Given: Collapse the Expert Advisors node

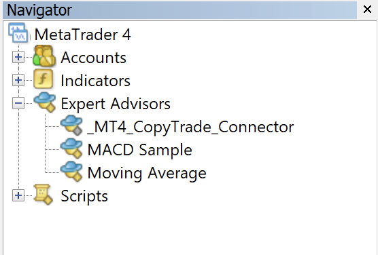Looking at the screenshot, I should pos(18,103).
